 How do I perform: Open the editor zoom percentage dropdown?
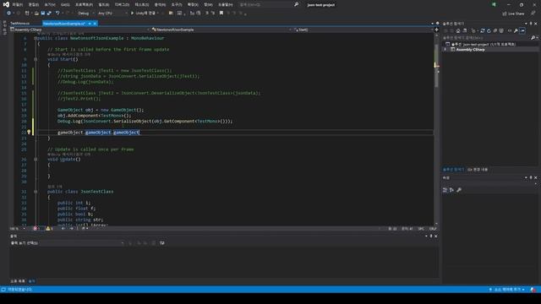tap(18, 229)
